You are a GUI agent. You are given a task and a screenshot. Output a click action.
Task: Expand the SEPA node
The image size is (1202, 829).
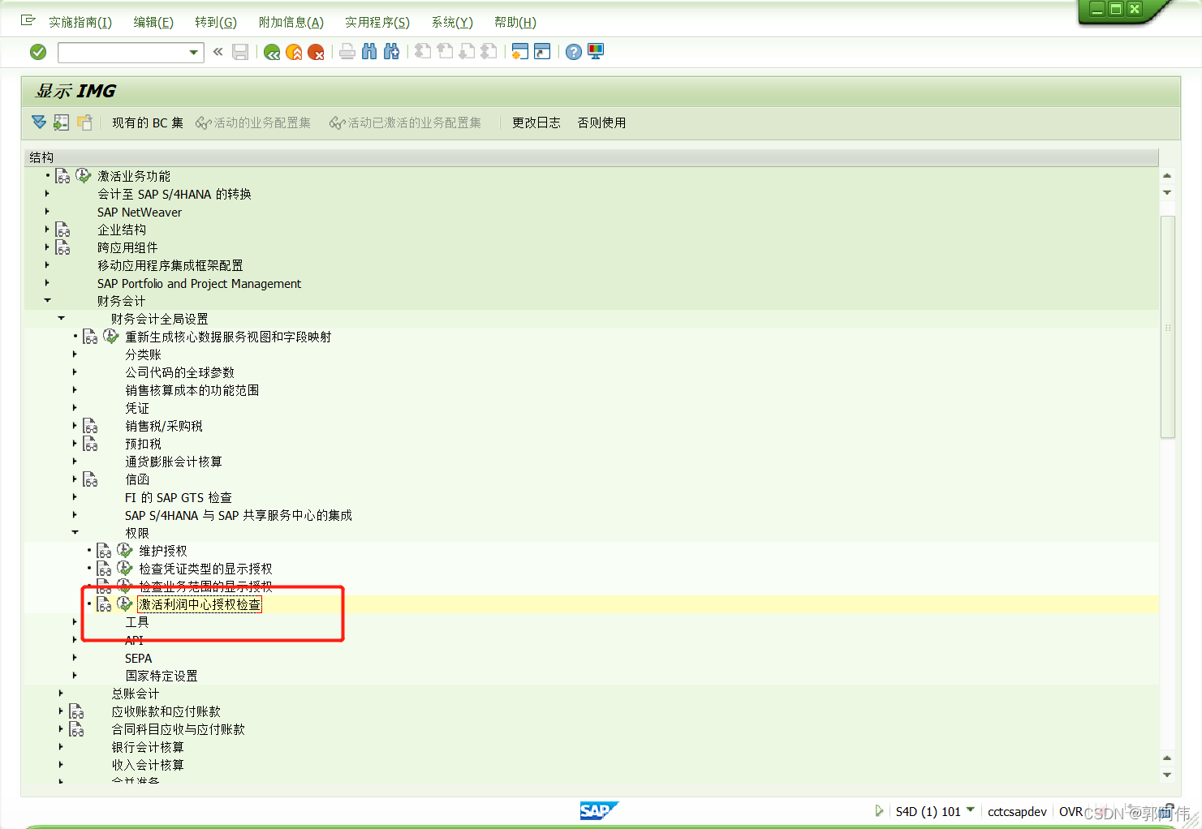point(75,658)
